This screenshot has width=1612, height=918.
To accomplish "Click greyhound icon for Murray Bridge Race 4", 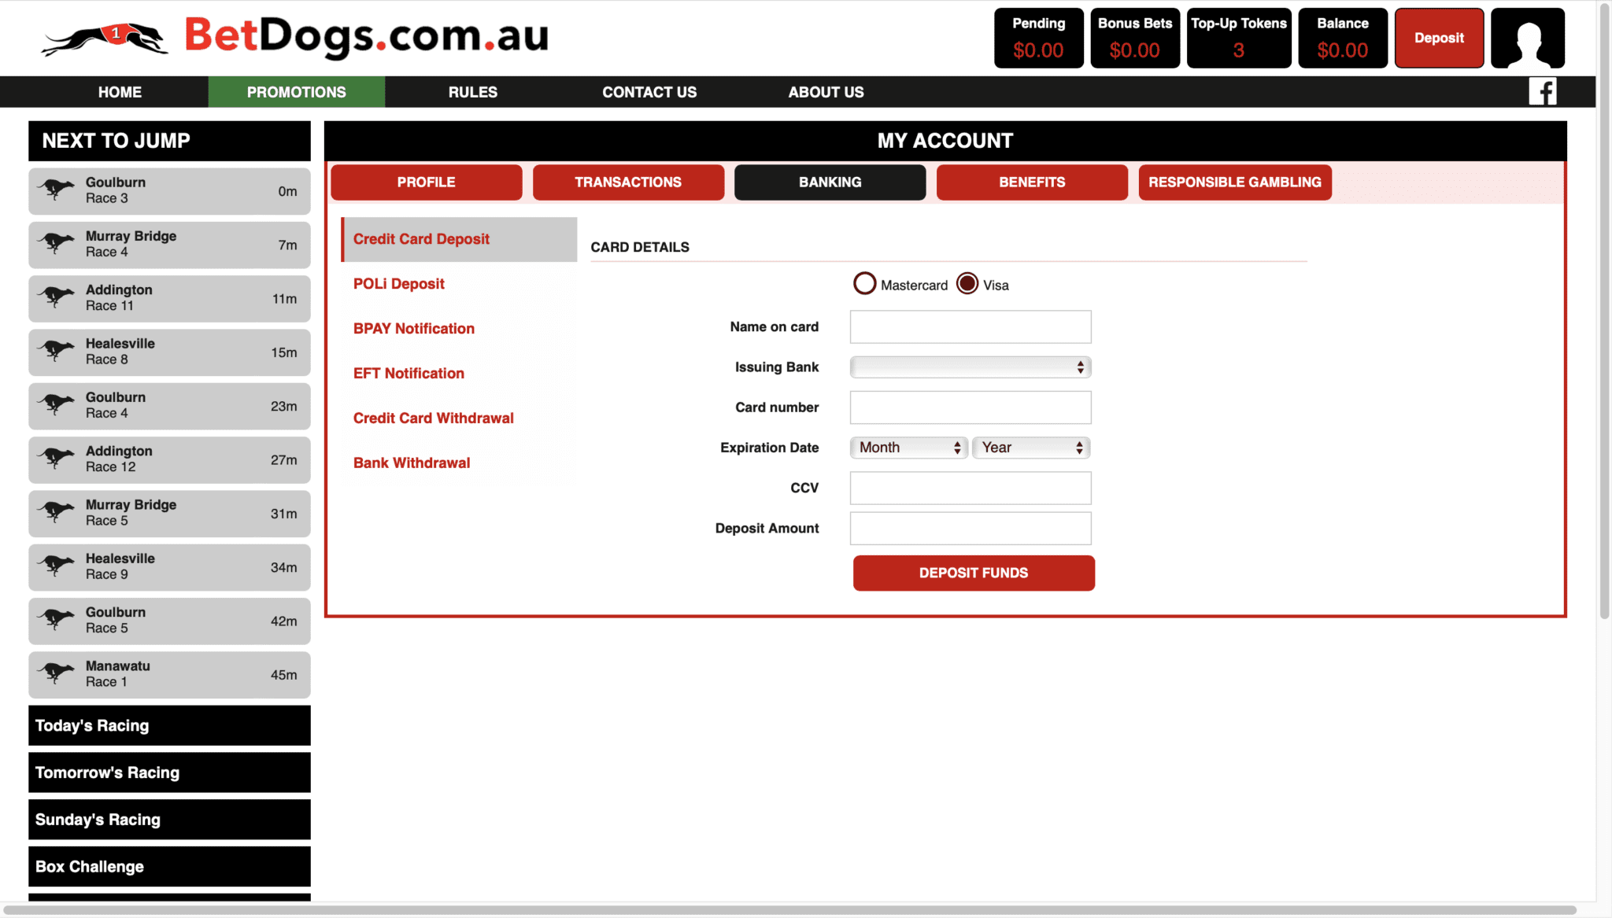I will click(57, 244).
